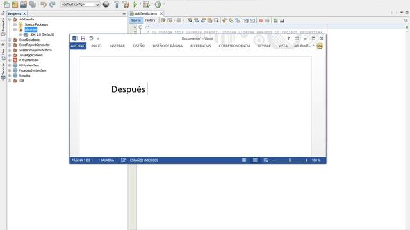
Task: Click Start Macro Recording red icon
Action: point(261,20)
